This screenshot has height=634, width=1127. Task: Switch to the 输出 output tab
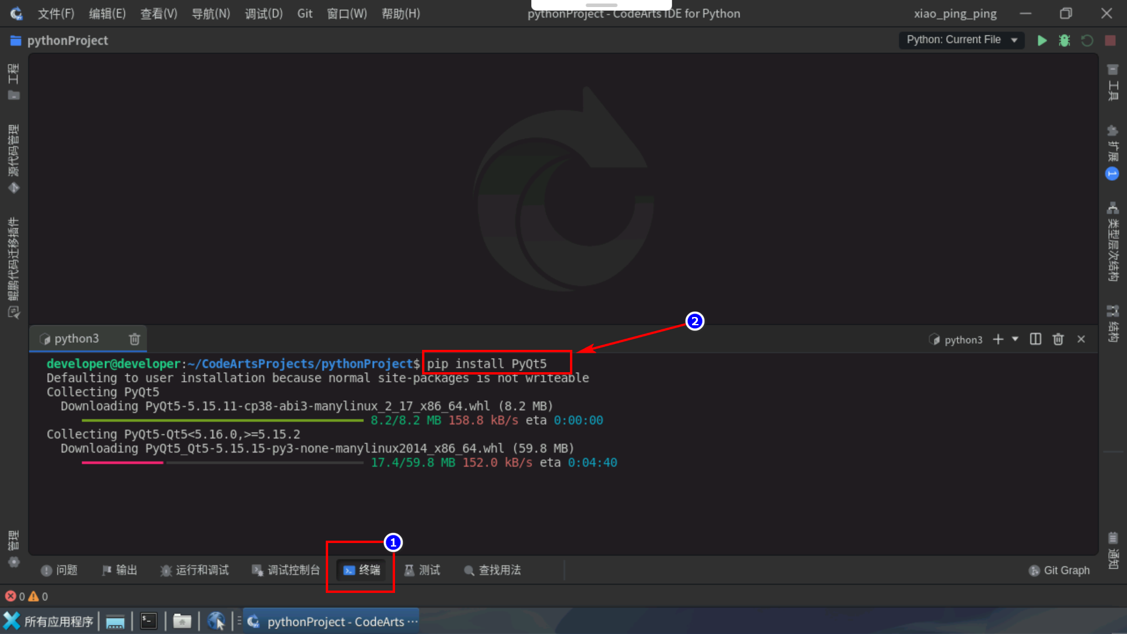(x=119, y=569)
